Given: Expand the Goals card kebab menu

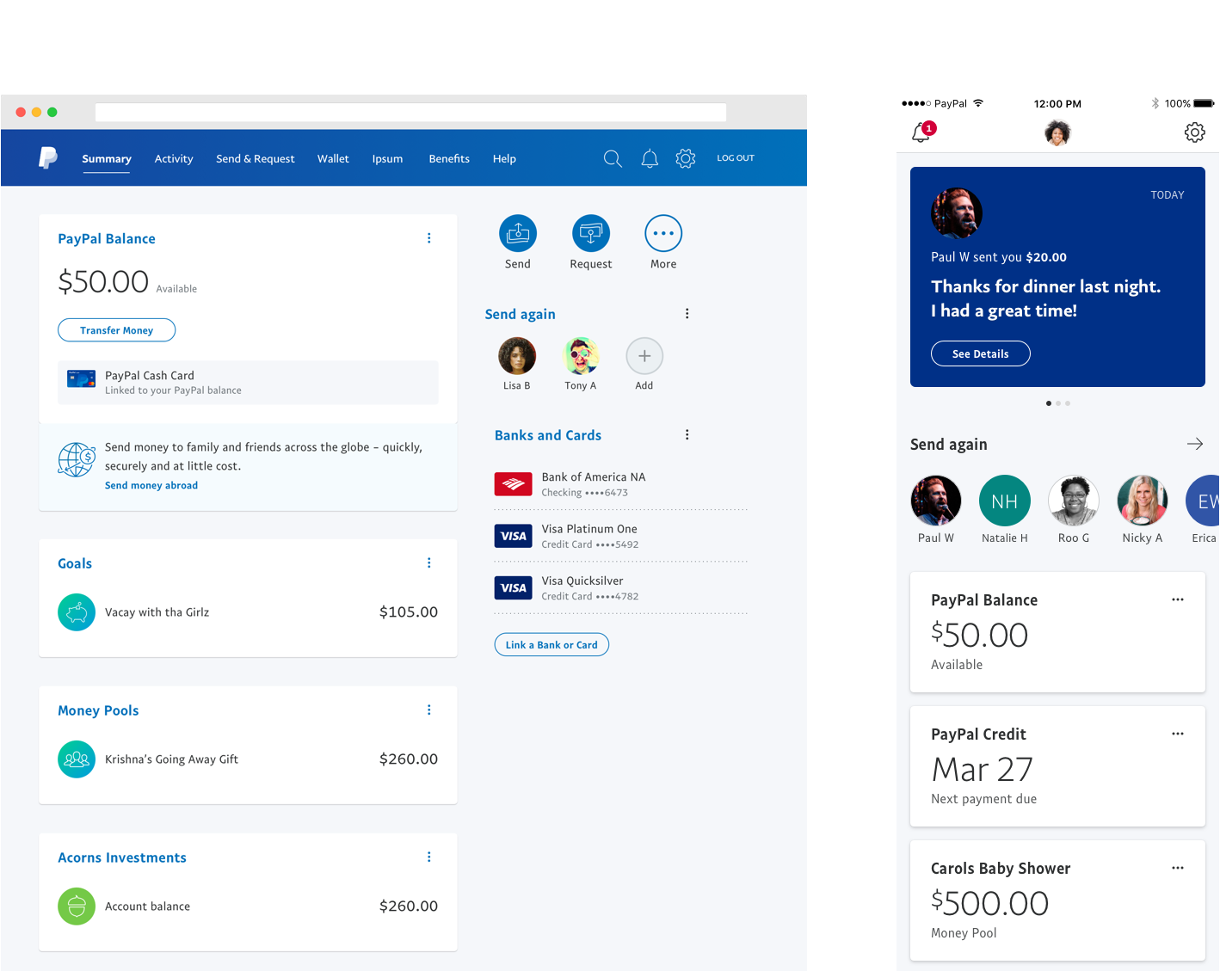Looking at the screenshot, I should tap(429, 562).
